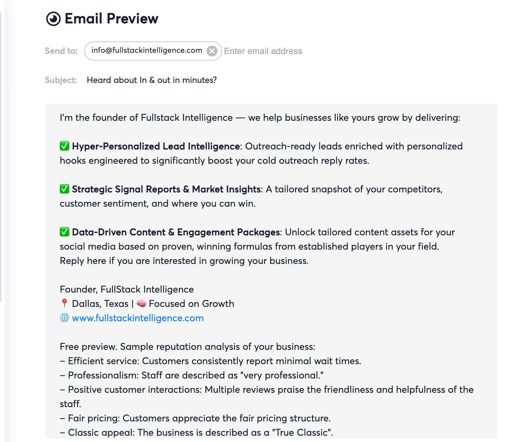Click checkmark icon beside Data-Driven Content
Screen dimensions: 525x442
65,232
